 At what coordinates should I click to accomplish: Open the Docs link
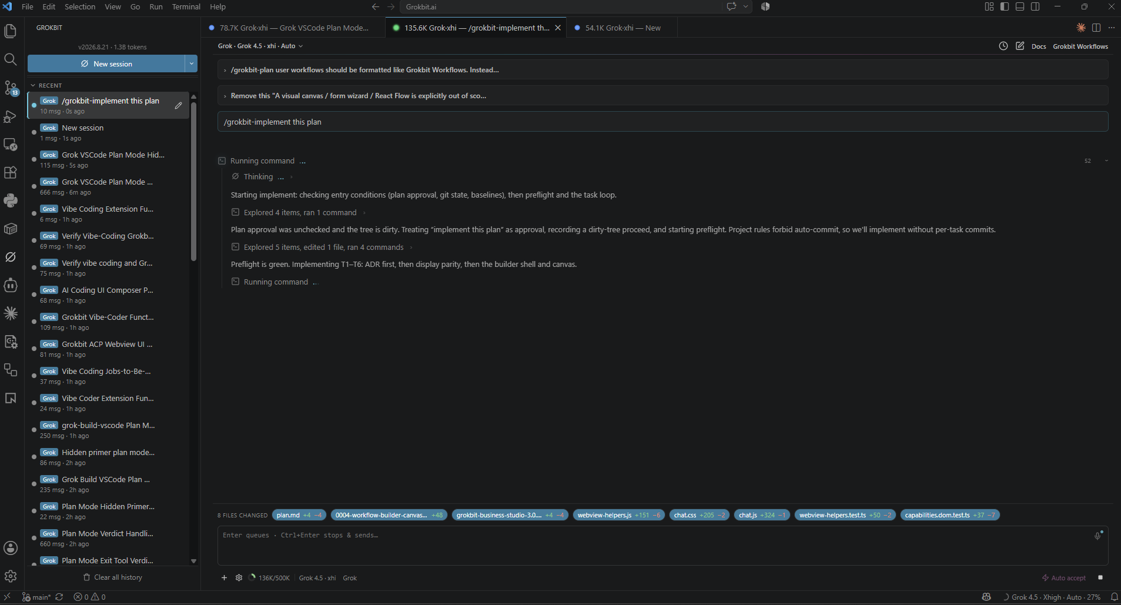click(1039, 46)
